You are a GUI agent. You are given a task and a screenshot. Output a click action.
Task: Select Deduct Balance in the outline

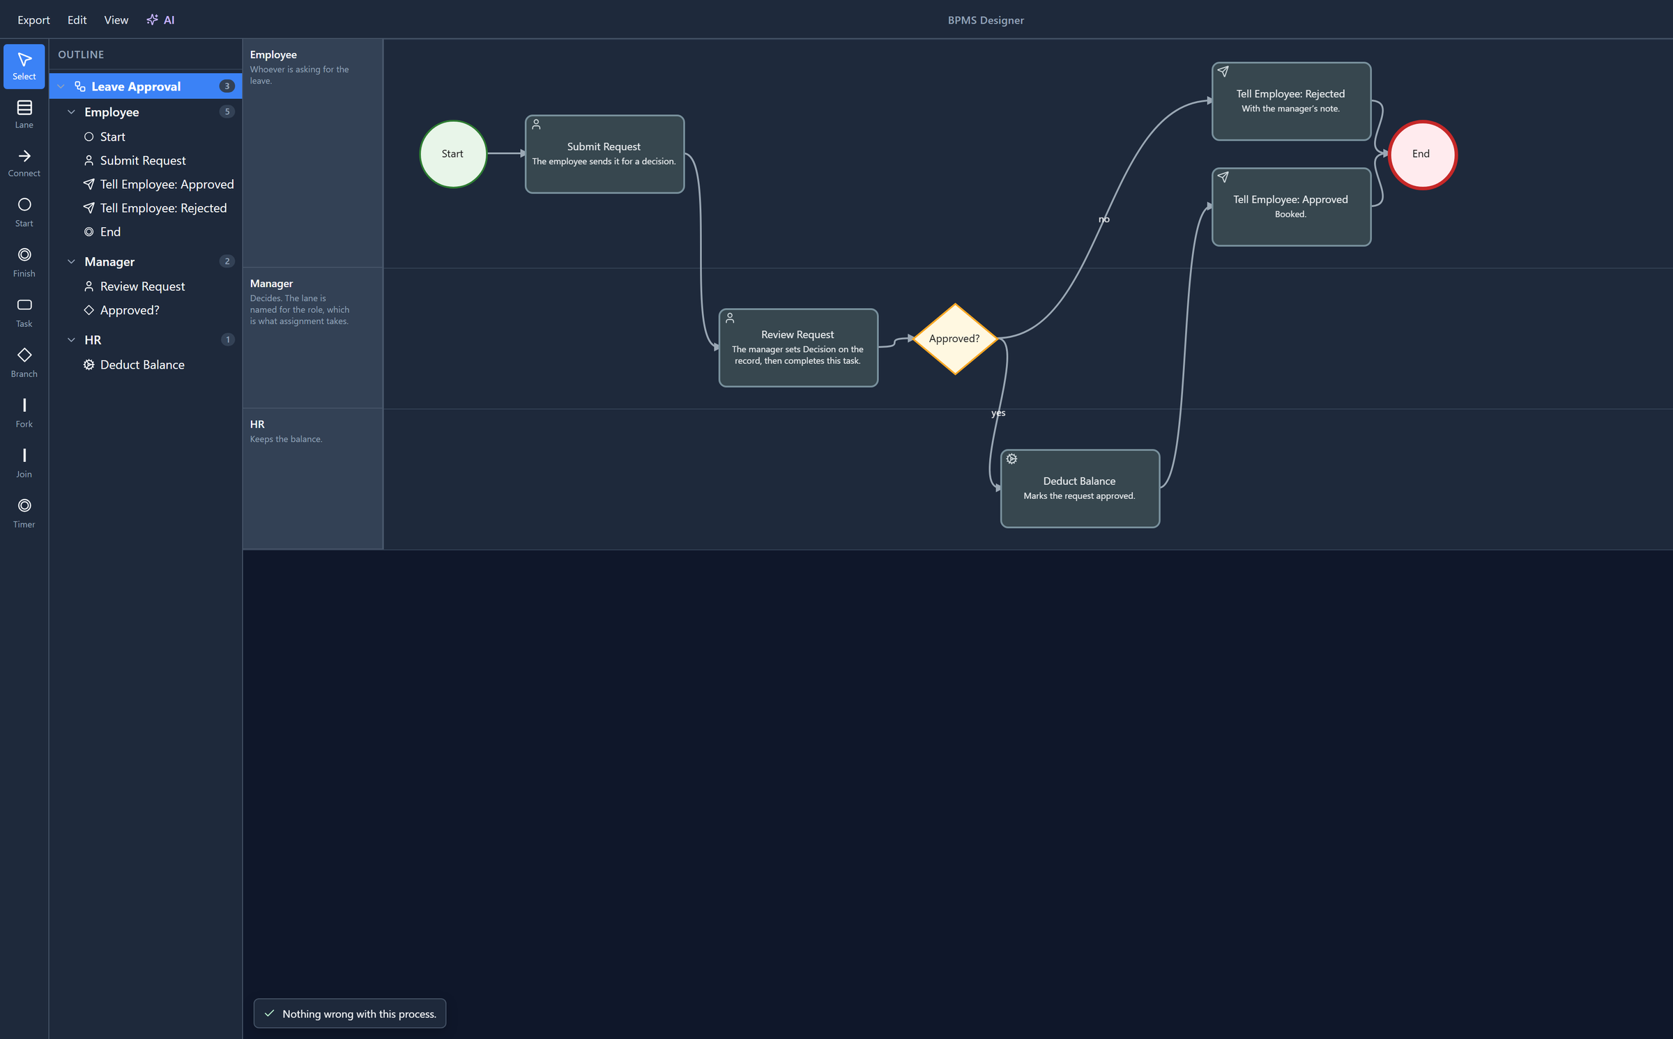[146, 364]
